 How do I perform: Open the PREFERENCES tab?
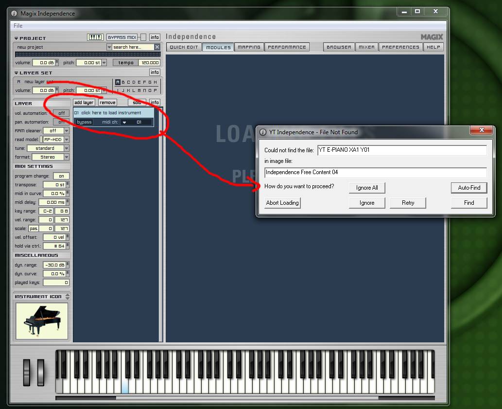[400, 47]
